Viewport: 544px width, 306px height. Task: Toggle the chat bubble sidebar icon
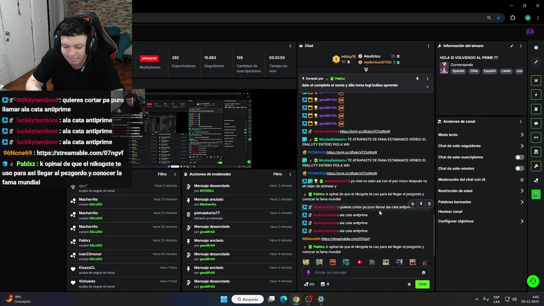[536, 123]
